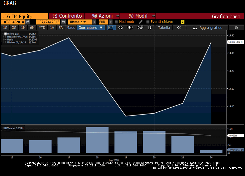Image resolution: width=245 pixels, height=176 pixels.
Task: Select the YTD time range
Action: click(x=42, y=28)
